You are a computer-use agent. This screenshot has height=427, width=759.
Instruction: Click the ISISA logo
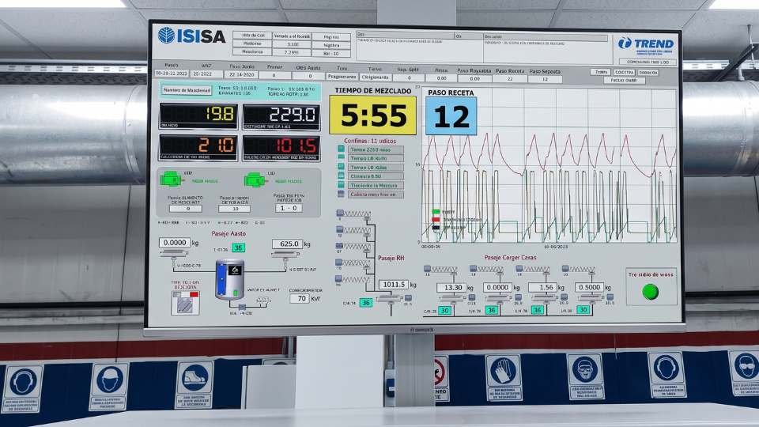point(191,36)
